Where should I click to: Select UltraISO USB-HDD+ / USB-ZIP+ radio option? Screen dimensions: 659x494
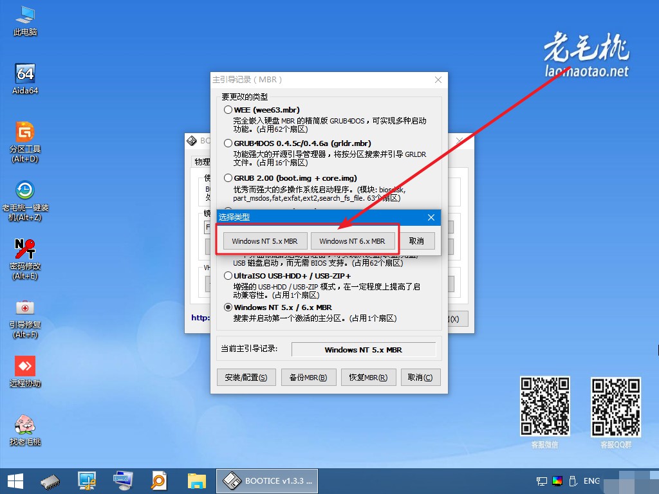point(228,276)
